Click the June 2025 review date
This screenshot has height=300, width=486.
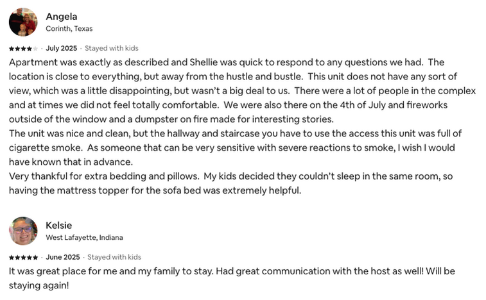click(63, 258)
